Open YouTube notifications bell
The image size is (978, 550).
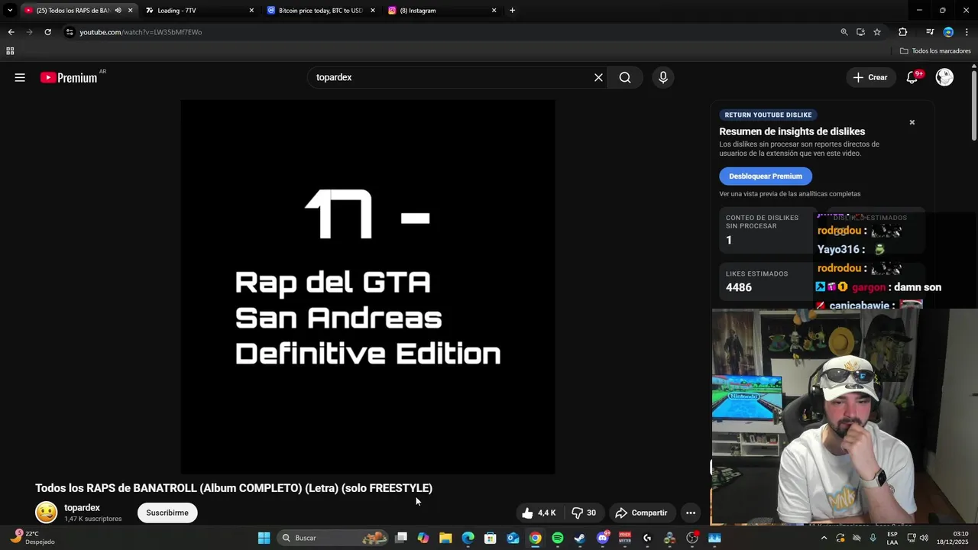912,77
